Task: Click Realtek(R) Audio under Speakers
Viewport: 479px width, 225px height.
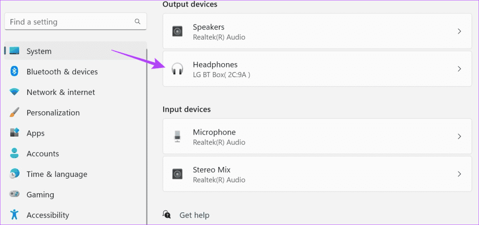Action: pyautogui.click(x=219, y=37)
